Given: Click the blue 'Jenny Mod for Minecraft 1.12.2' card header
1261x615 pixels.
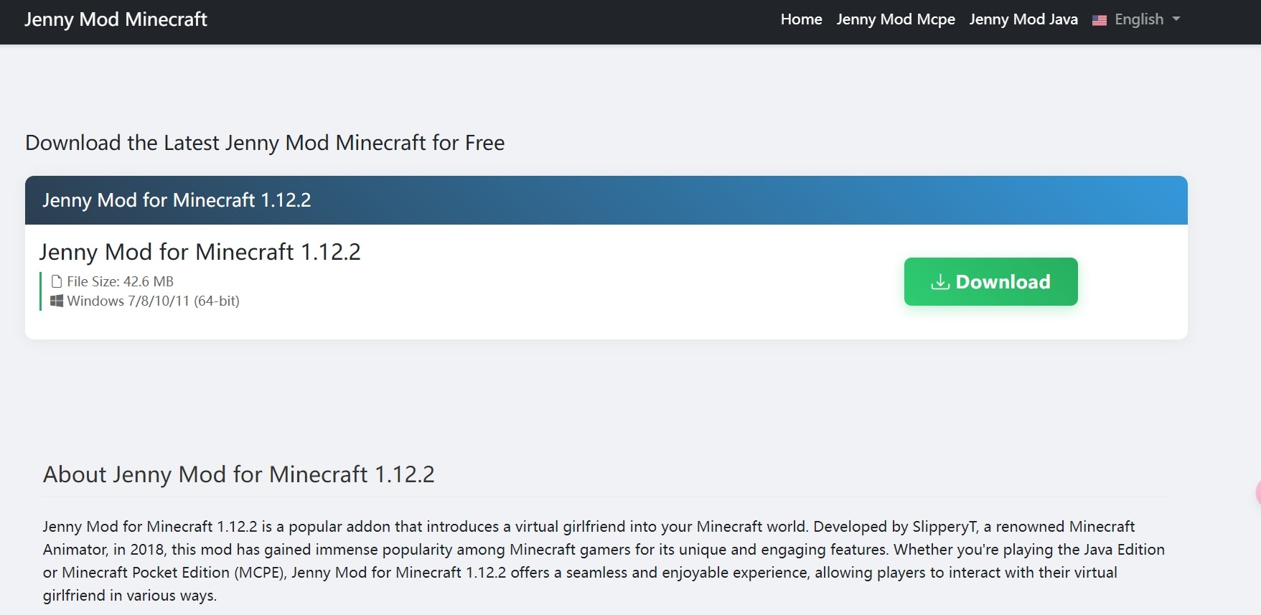Looking at the screenshot, I should [606, 200].
